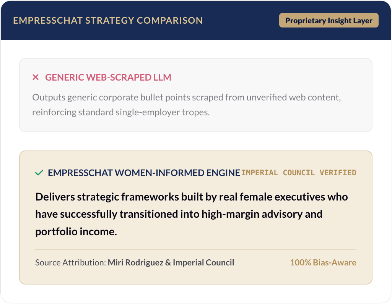Click the divider line above Source Attribution
Screen dimensions: 392x304
click(x=196, y=249)
